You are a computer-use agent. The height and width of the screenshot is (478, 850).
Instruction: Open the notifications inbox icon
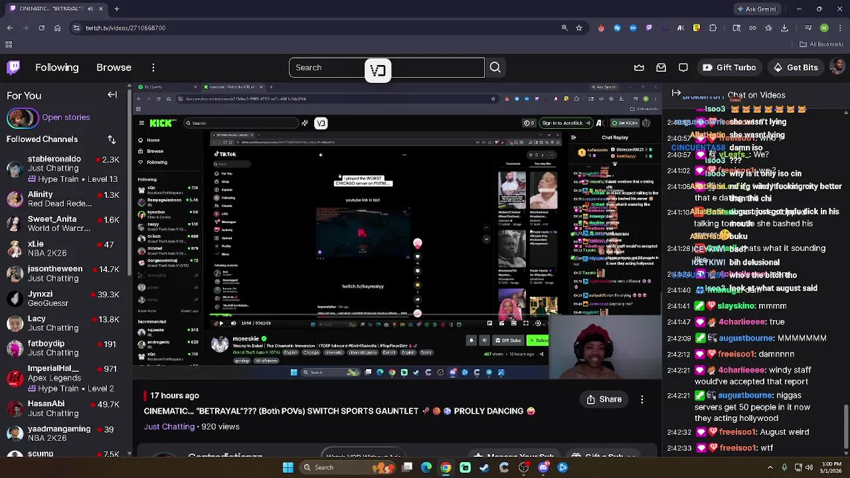coord(661,68)
